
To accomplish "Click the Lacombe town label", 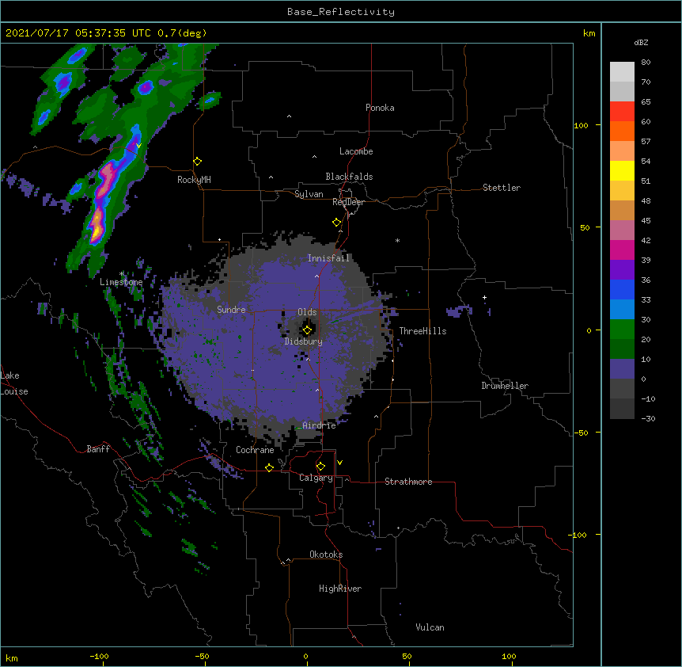I will coord(356,151).
